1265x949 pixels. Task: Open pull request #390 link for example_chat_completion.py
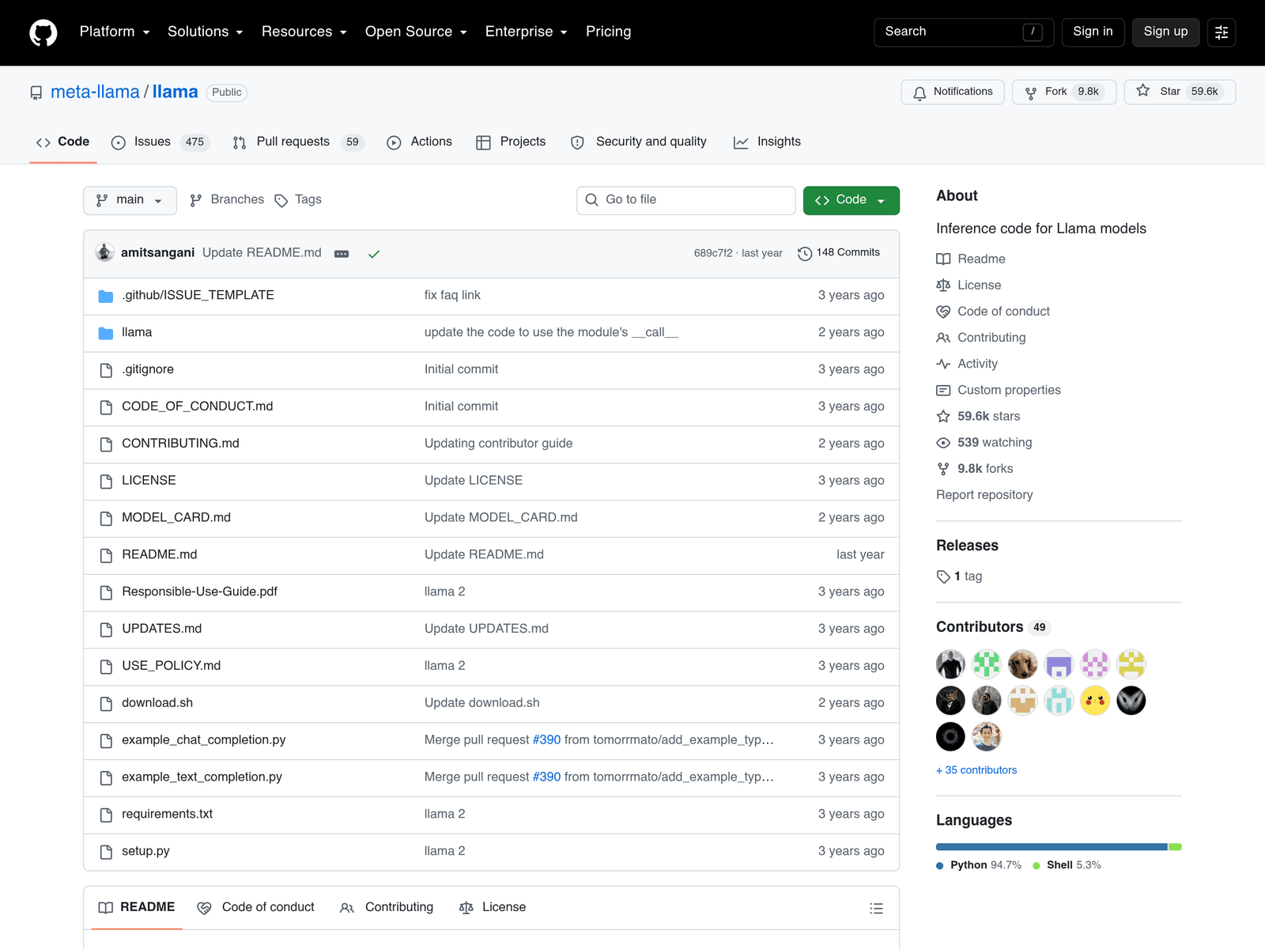[546, 740]
